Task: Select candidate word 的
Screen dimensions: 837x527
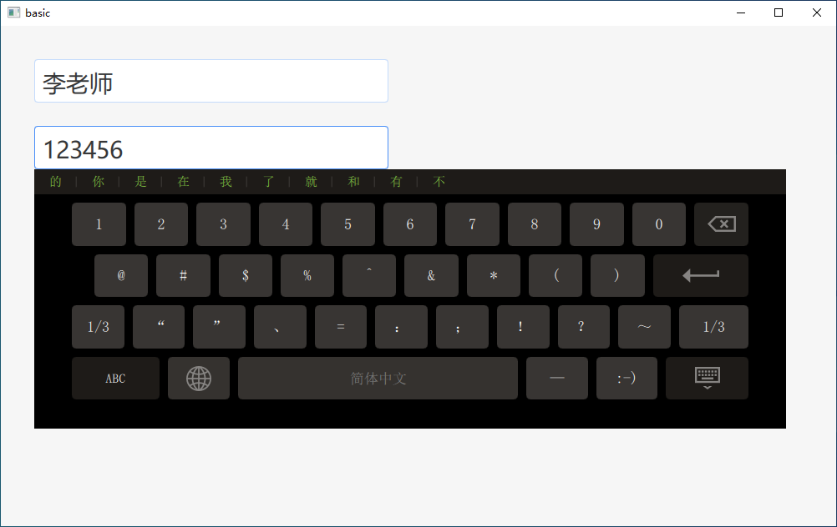Action: pyautogui.click(x=55, y=182)
